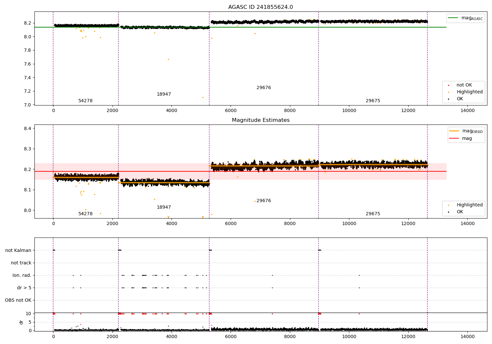Click the '7.0' tick on top plot

click(28, 105)
